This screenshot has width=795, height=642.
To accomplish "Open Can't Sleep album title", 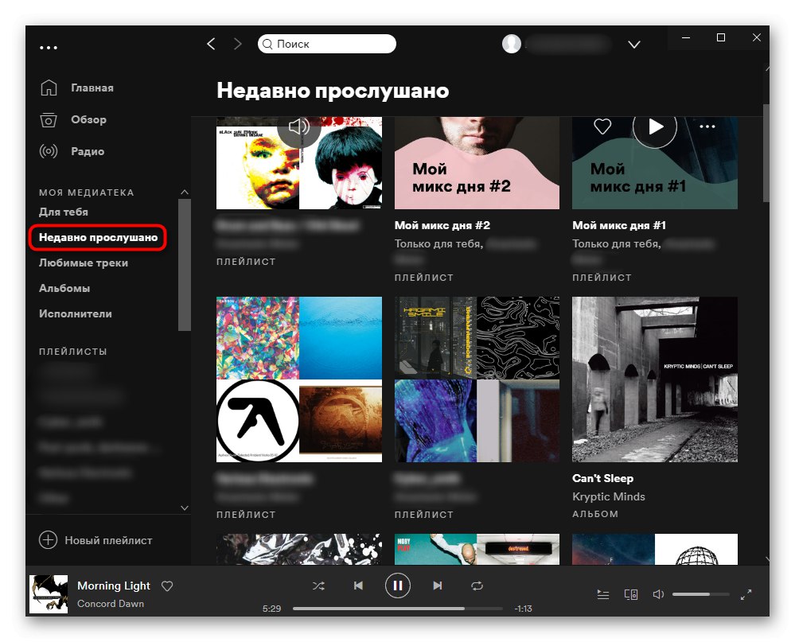I will click(603, 478).
